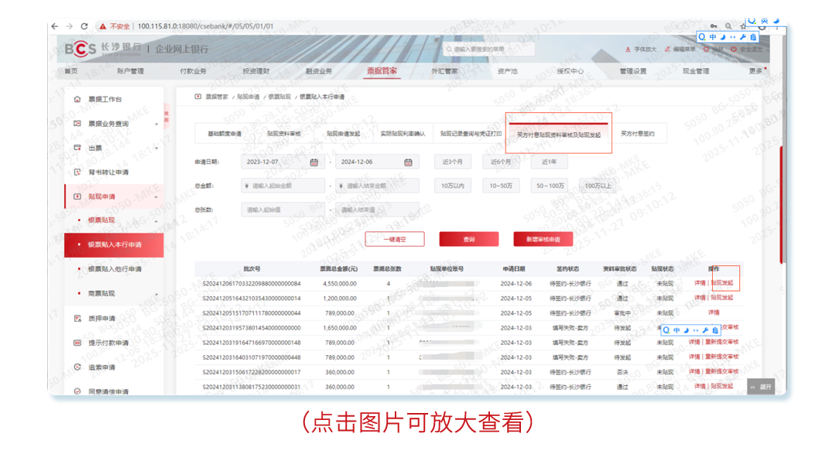Viewport: 836px width, 454px height.
Task: Click the 新增审核申请 button
Action: (543, 239)
